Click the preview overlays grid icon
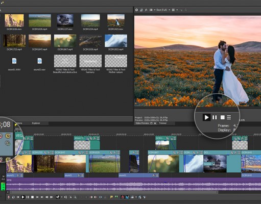The image size is (261, 204). pyautogui.click(x=173, y=10)
